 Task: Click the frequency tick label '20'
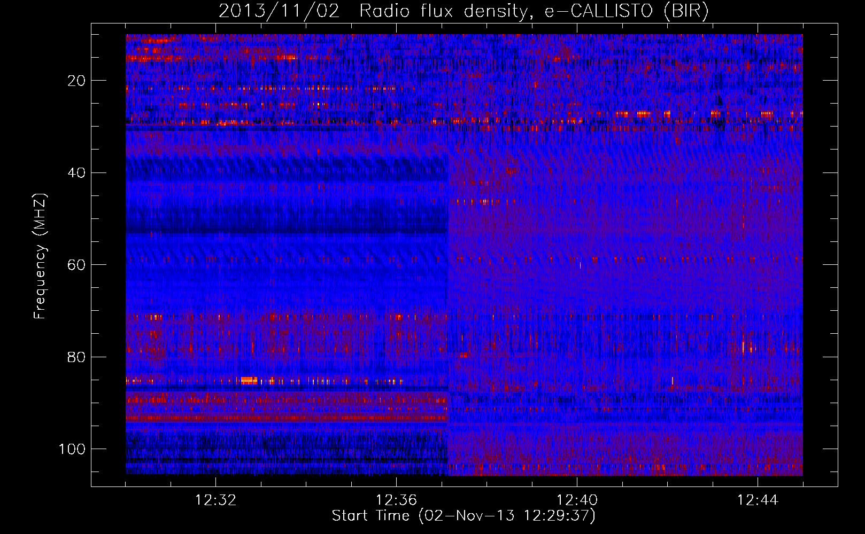(x=76, y=81)
